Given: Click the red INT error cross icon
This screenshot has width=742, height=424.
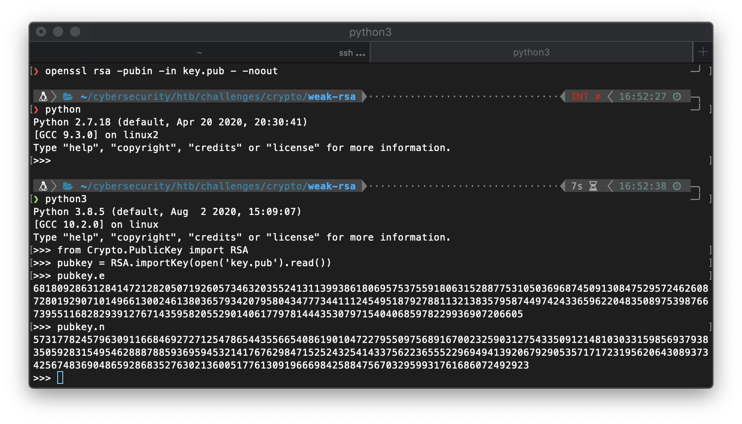Looking at the screenshot, I should (598, 97).
